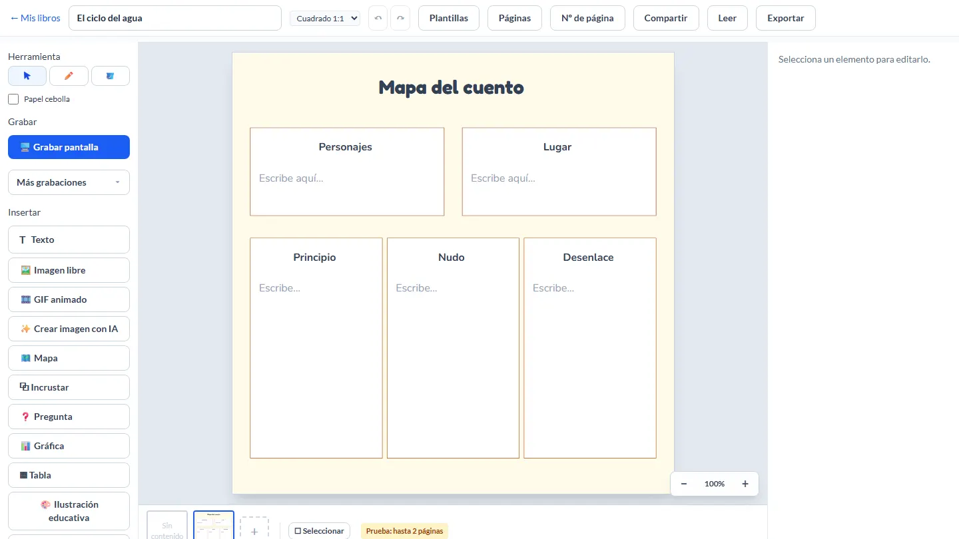The image size is (959, 539).
Task: Go back to Mis libros
Action: tap(35, 18)
